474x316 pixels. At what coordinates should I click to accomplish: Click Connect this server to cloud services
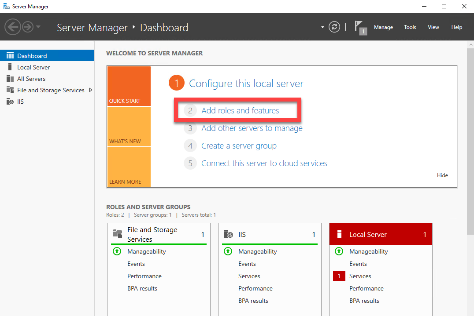(x=264, y=163)
